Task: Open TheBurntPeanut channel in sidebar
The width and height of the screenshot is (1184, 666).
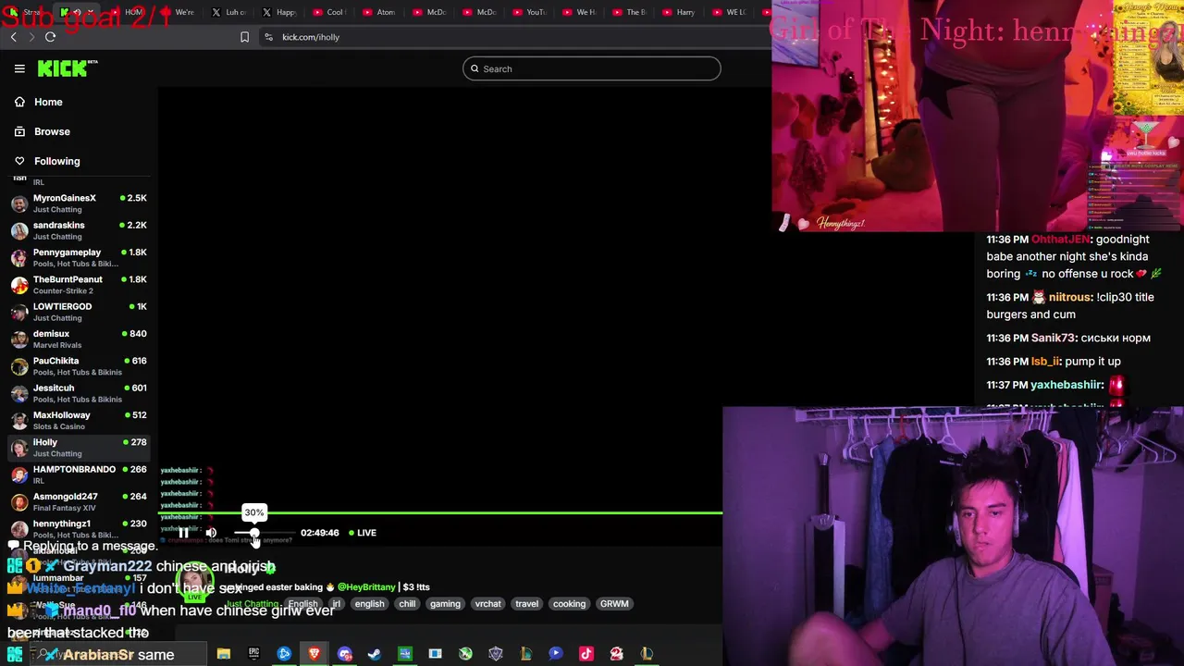Action: click(x=79, y=284)
